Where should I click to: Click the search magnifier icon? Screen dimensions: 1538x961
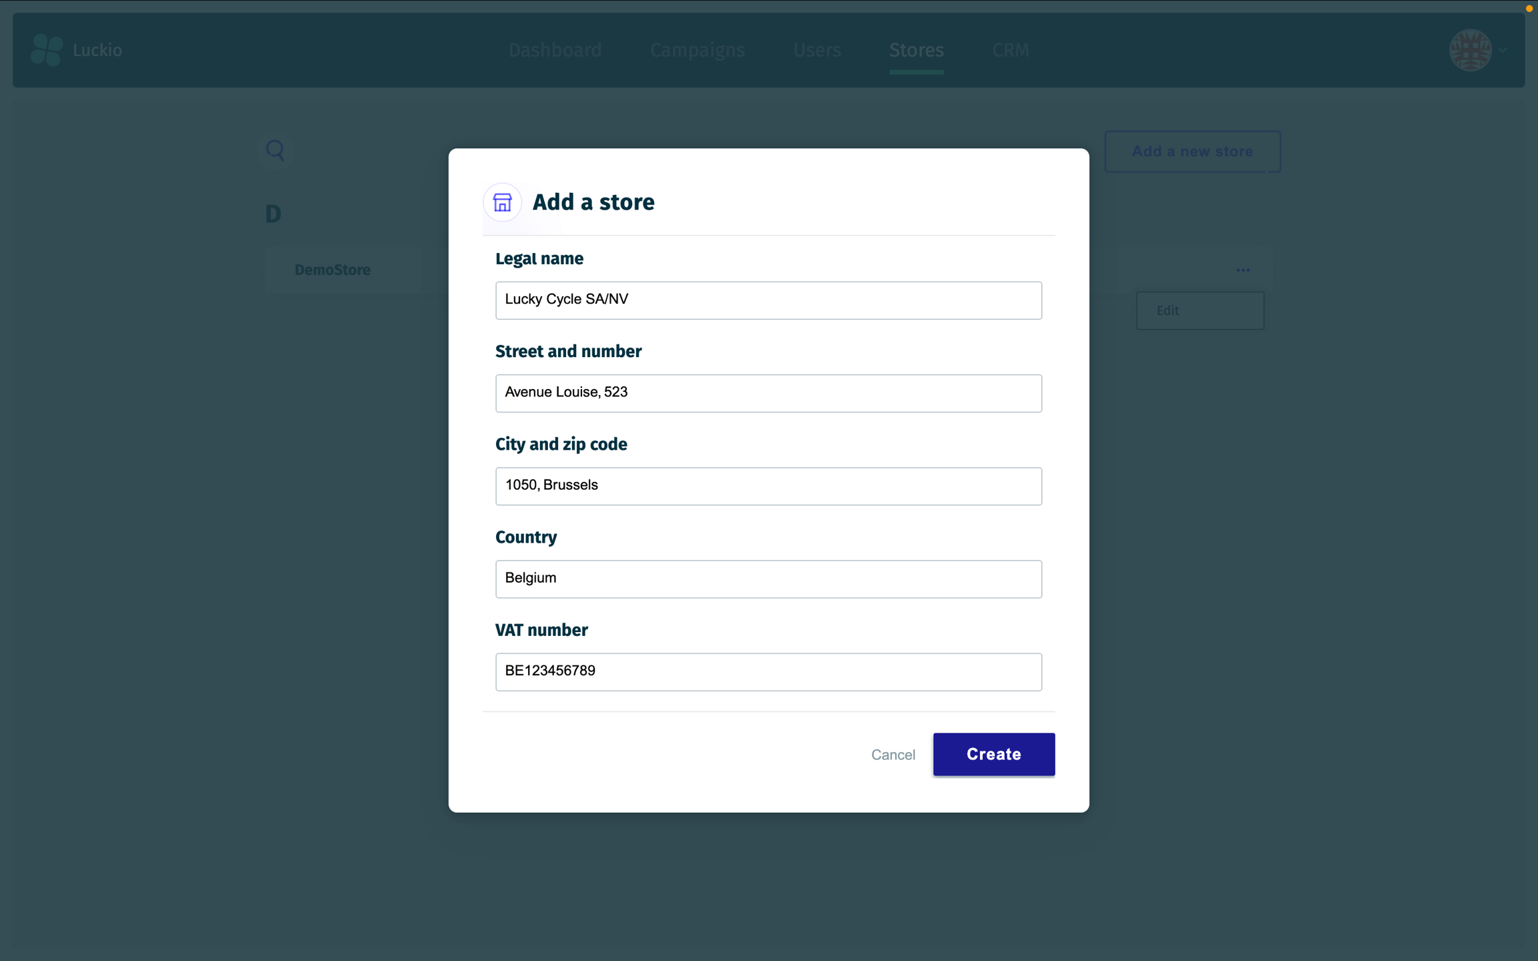click(275, 150)
